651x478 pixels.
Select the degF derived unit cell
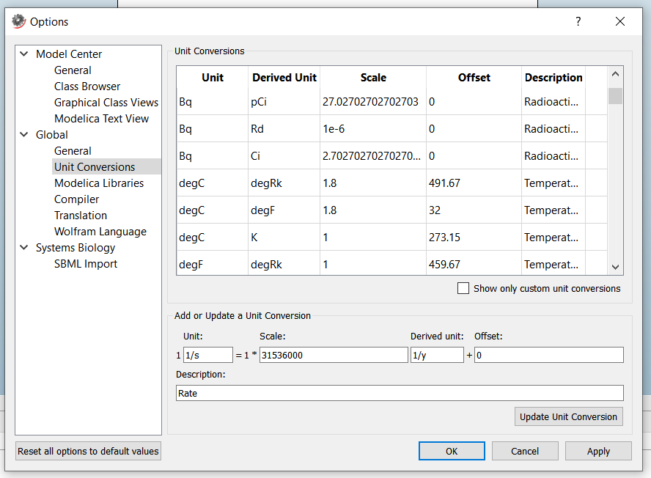click(x=284, y=210)
